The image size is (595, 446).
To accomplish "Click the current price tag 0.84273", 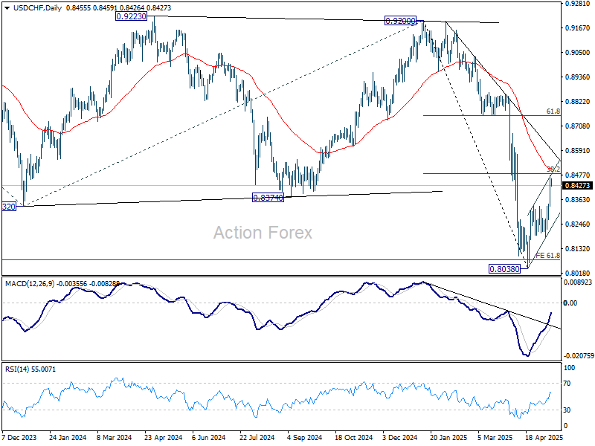I will (x=578, y=186).
